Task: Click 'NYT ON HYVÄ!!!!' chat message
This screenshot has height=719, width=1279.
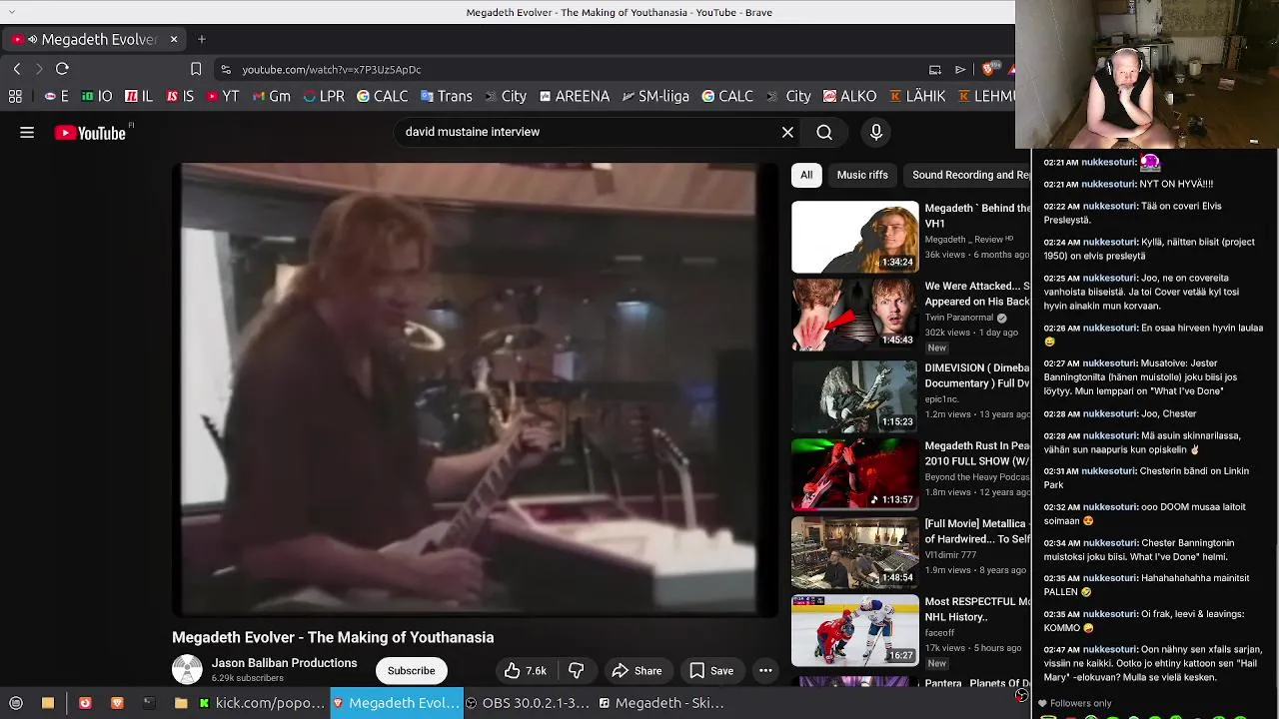Action: click(1176, 185)
